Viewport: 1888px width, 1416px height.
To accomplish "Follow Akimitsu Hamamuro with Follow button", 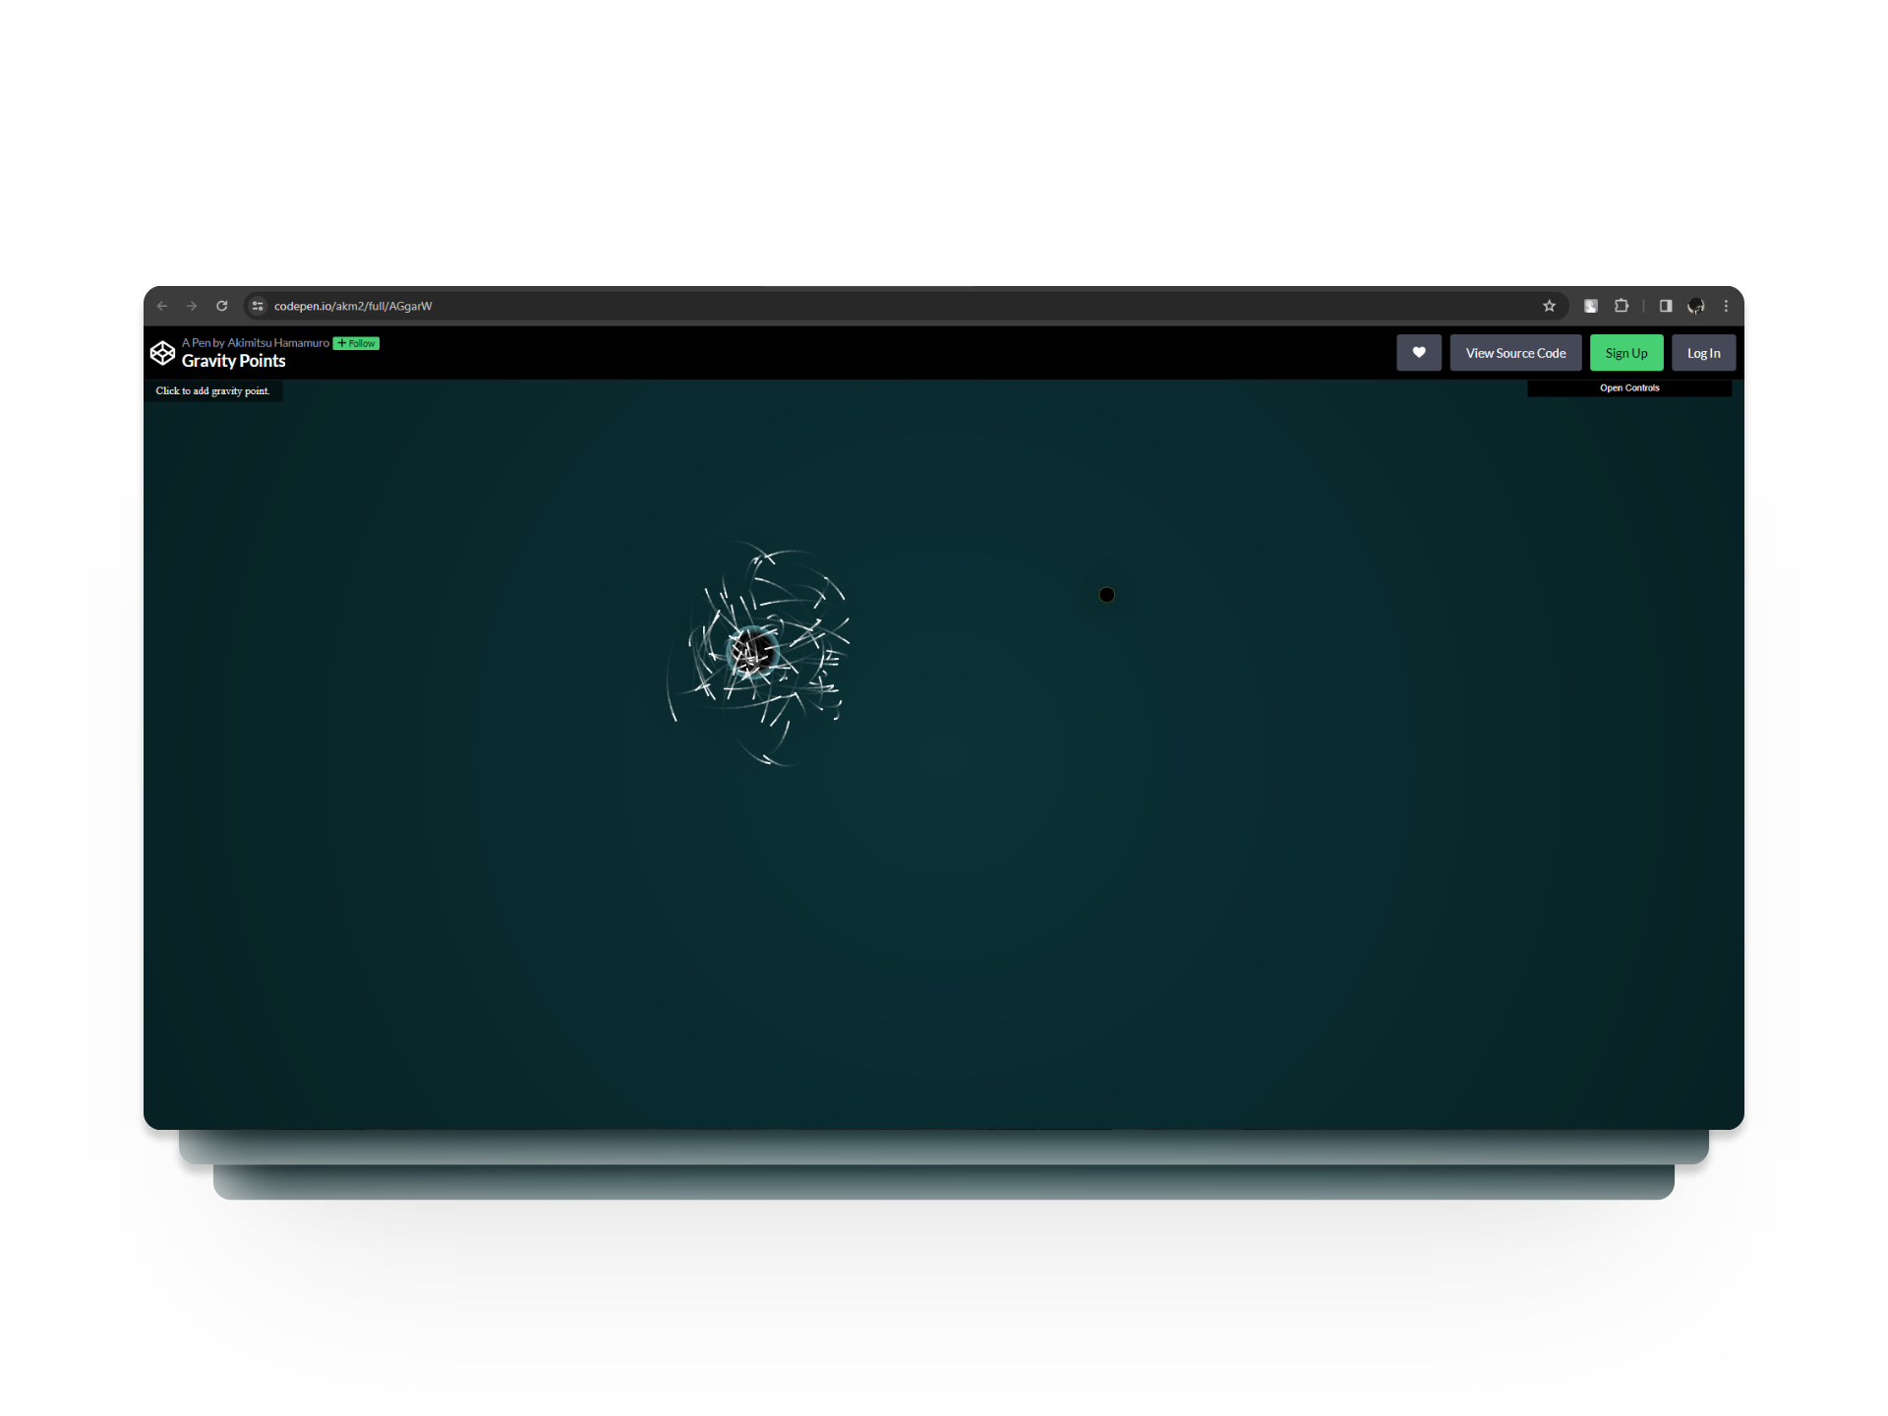I will click(356, 343).
